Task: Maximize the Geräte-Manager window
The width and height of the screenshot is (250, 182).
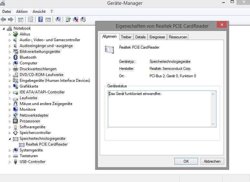Action: pyautogui.click(x=232, y=2)
